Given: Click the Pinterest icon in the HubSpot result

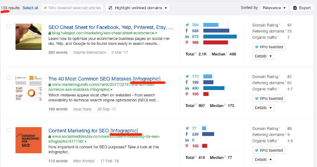Looking at the screenshot, I should [187, 42].
